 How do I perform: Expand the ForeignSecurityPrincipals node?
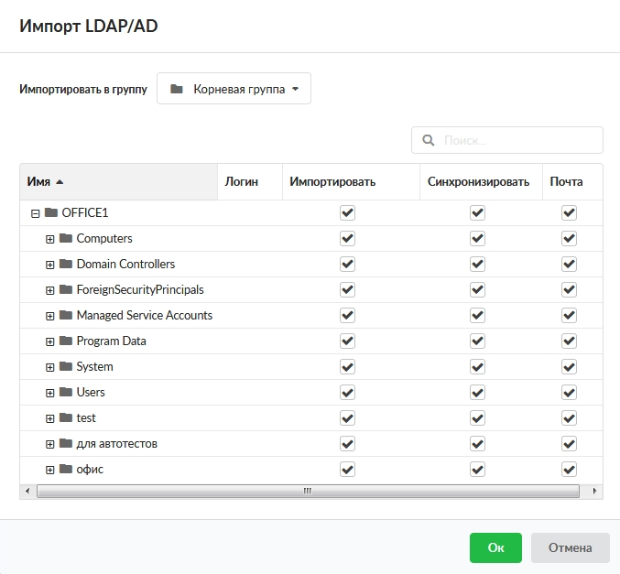[x=50, y=290]
